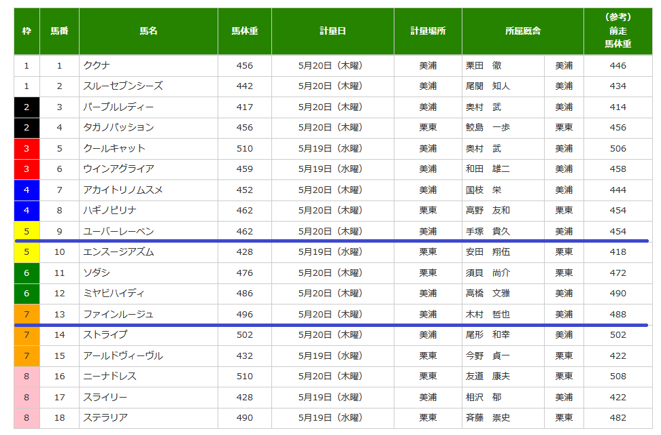Click previous weight 488 for ファインルージュ
661x435 pixels.
pyautogui.click(x=618, y=315)
